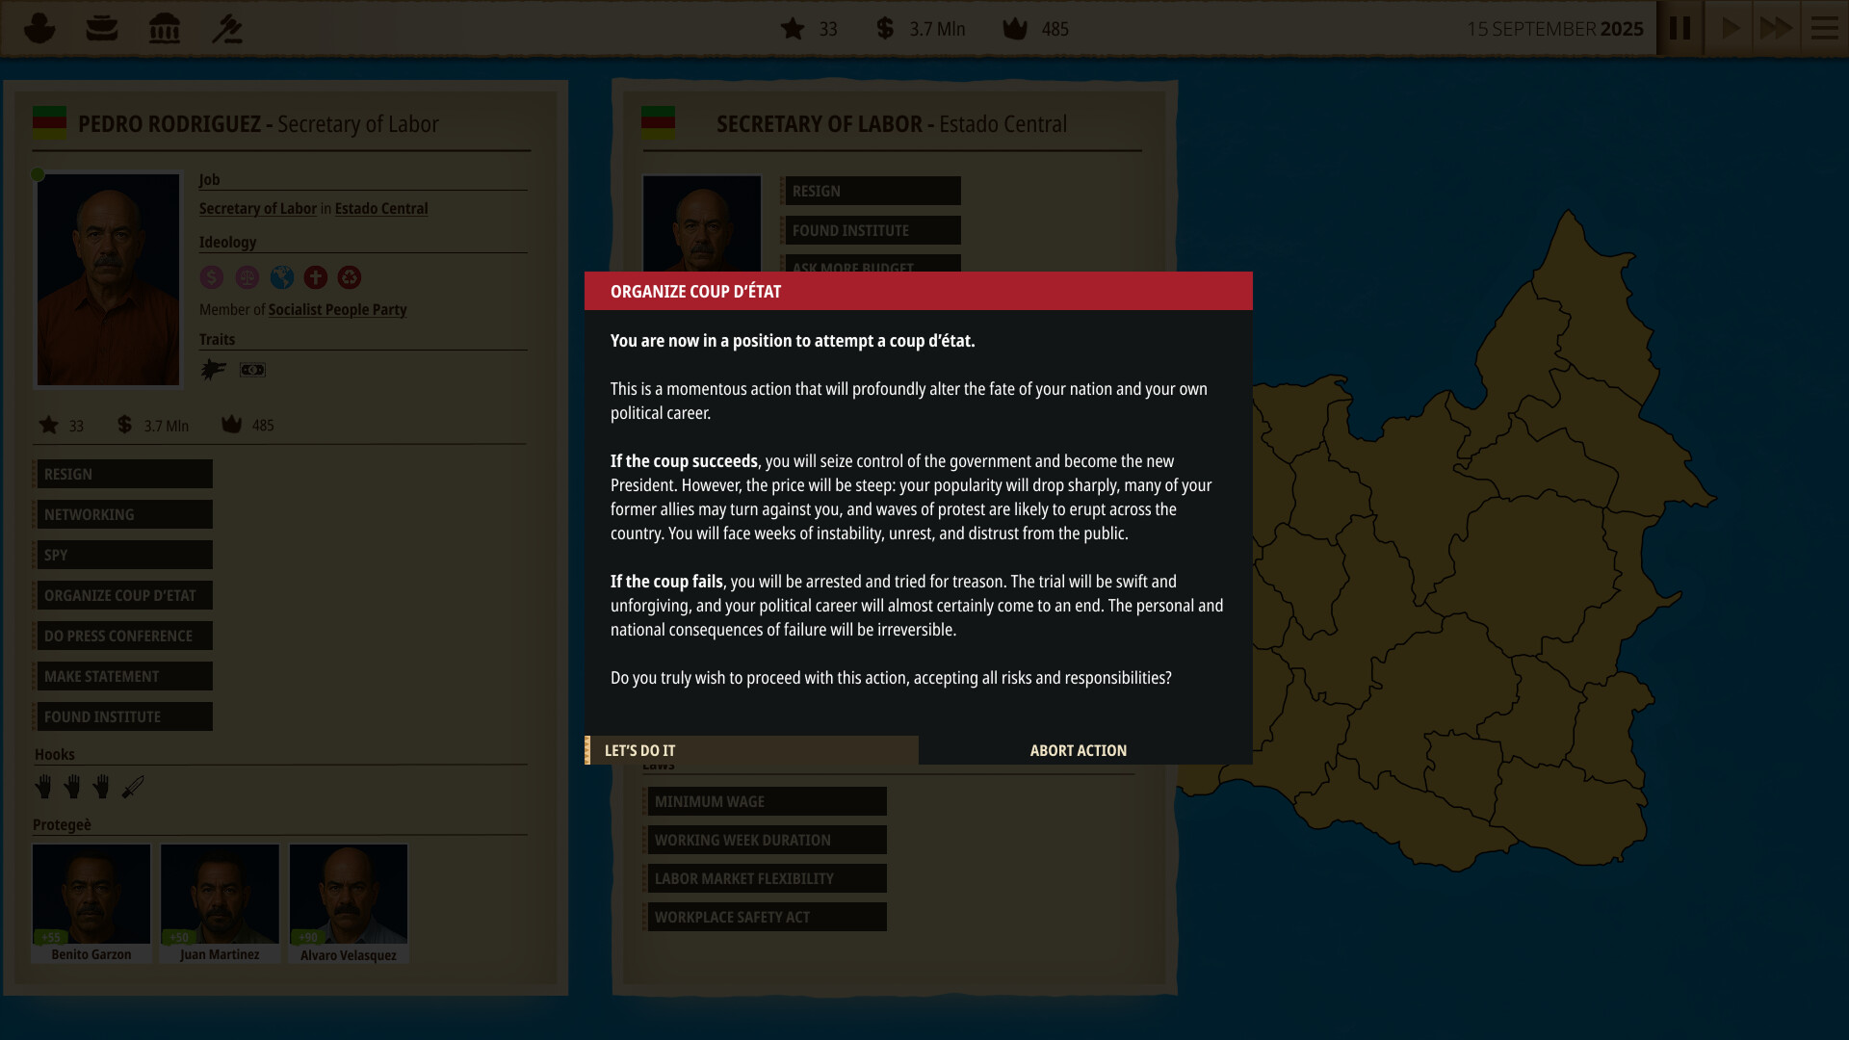This screenshot has width=1849, height=1040.
Task: Select the party briefcase icon in the toolbar
Action: pos(102,28)
